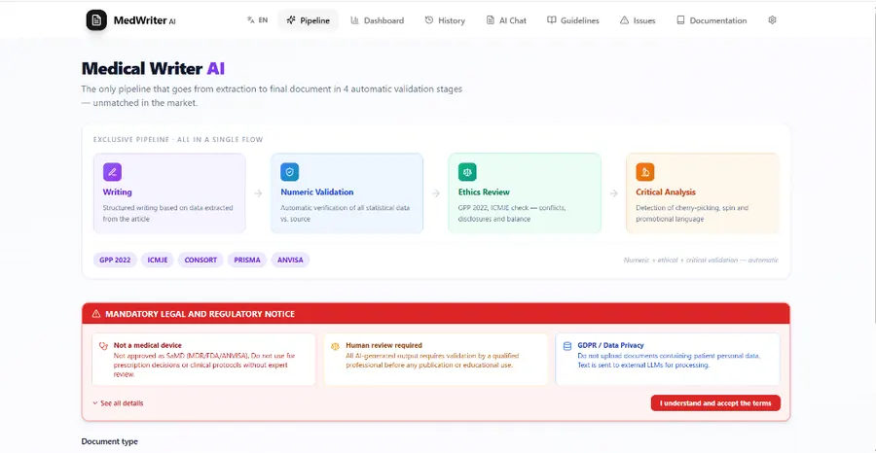This screenshot has height=453, width=876.
Task: Click the warning triangle in the legal notice header
Action: pos(96,314)
